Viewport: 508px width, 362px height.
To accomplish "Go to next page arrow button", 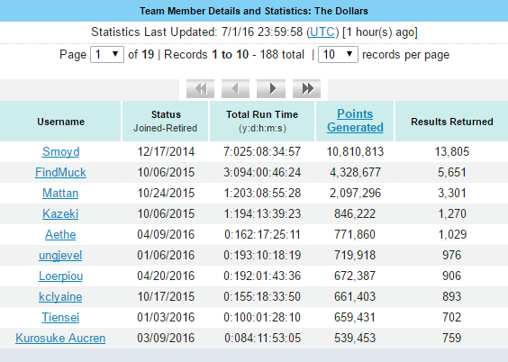I will (x=271, y=88).
